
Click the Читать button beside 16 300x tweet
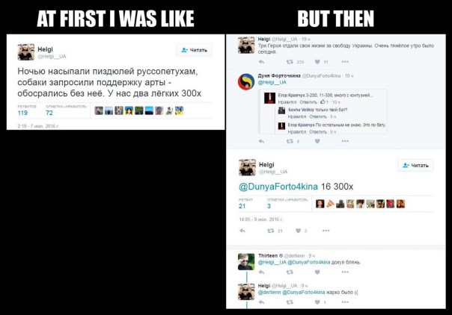click(x=415, y=165)
